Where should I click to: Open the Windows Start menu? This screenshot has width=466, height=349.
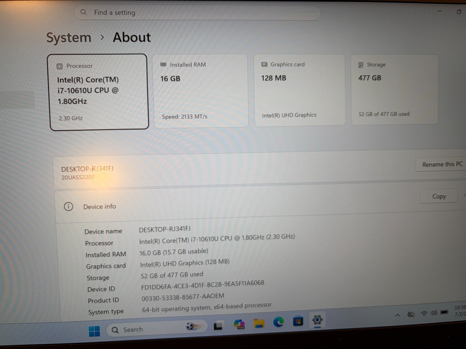coord(94,331)
